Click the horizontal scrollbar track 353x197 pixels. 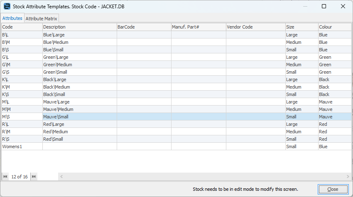coord(205,177)
